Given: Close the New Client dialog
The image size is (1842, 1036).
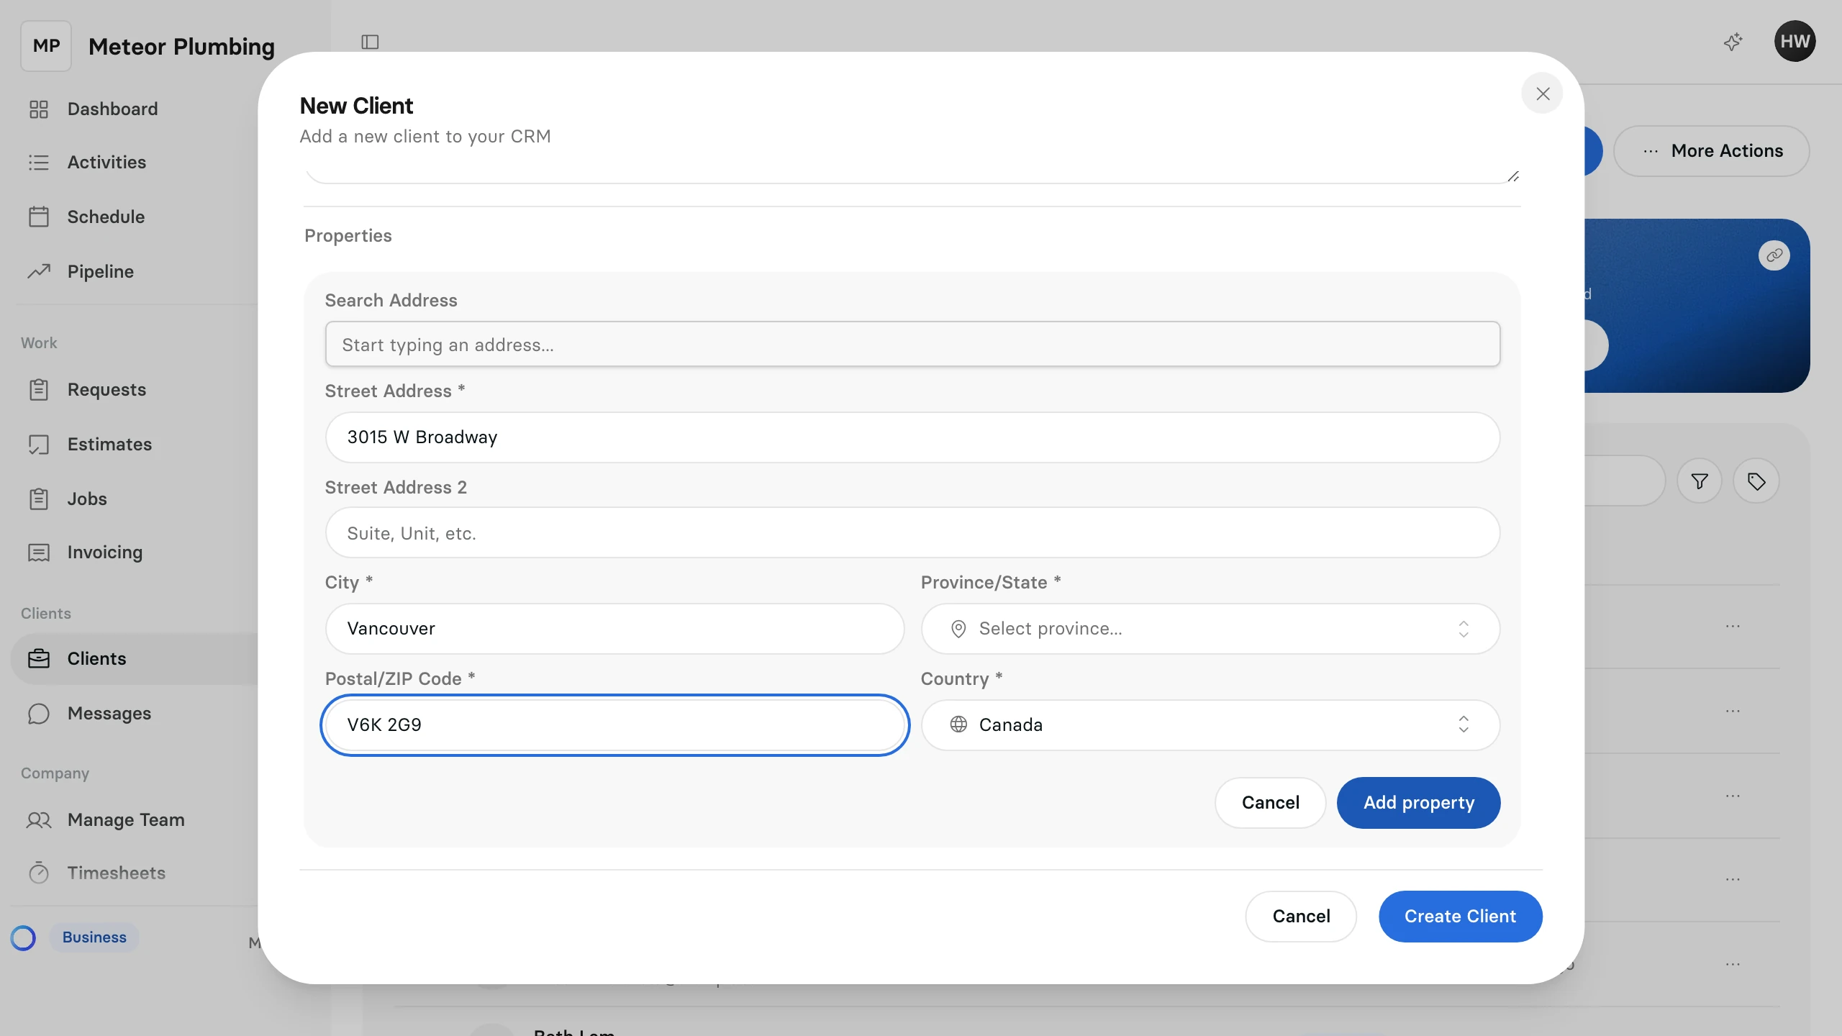Looking at the screenshot, I should (x=1542, y=94).
